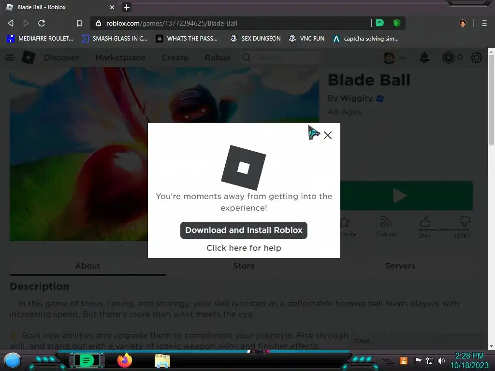
Task: Open SMASH GLASS IN C... bookmark
Action: click(114, 39)
